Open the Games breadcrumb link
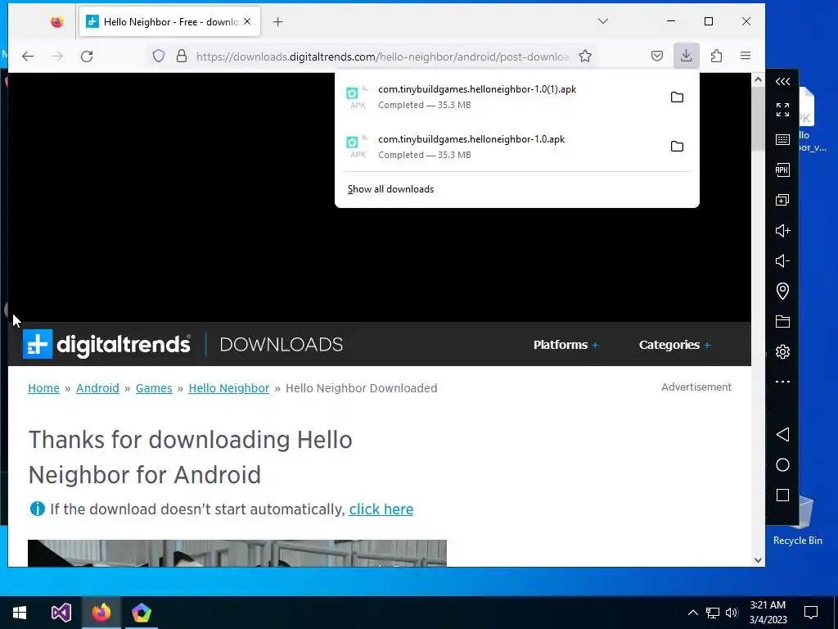The width and height of the screenshot is (838, 629). [x=154, y=388]
